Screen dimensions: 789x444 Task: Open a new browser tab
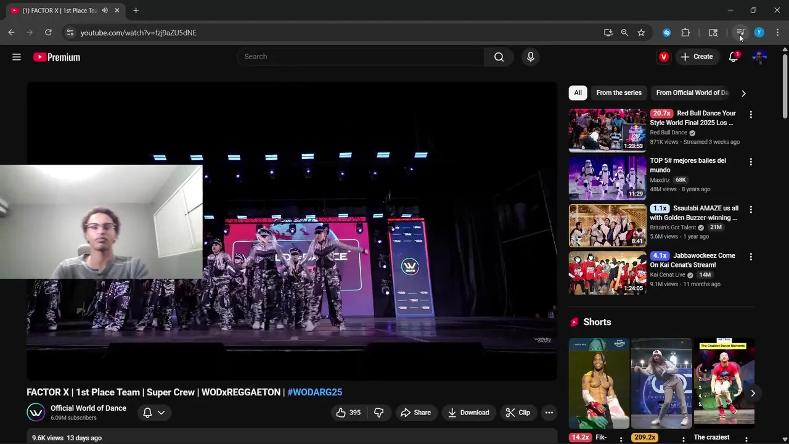coord(136,10)
